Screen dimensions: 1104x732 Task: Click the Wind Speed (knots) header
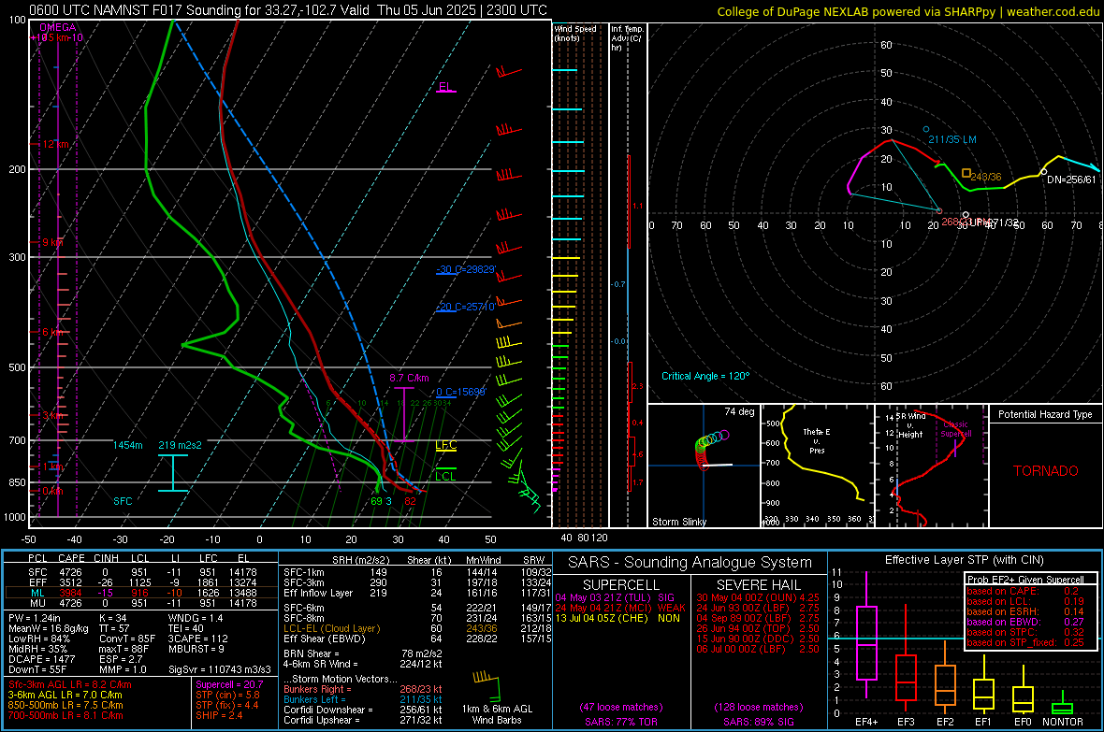click(575, 34)
